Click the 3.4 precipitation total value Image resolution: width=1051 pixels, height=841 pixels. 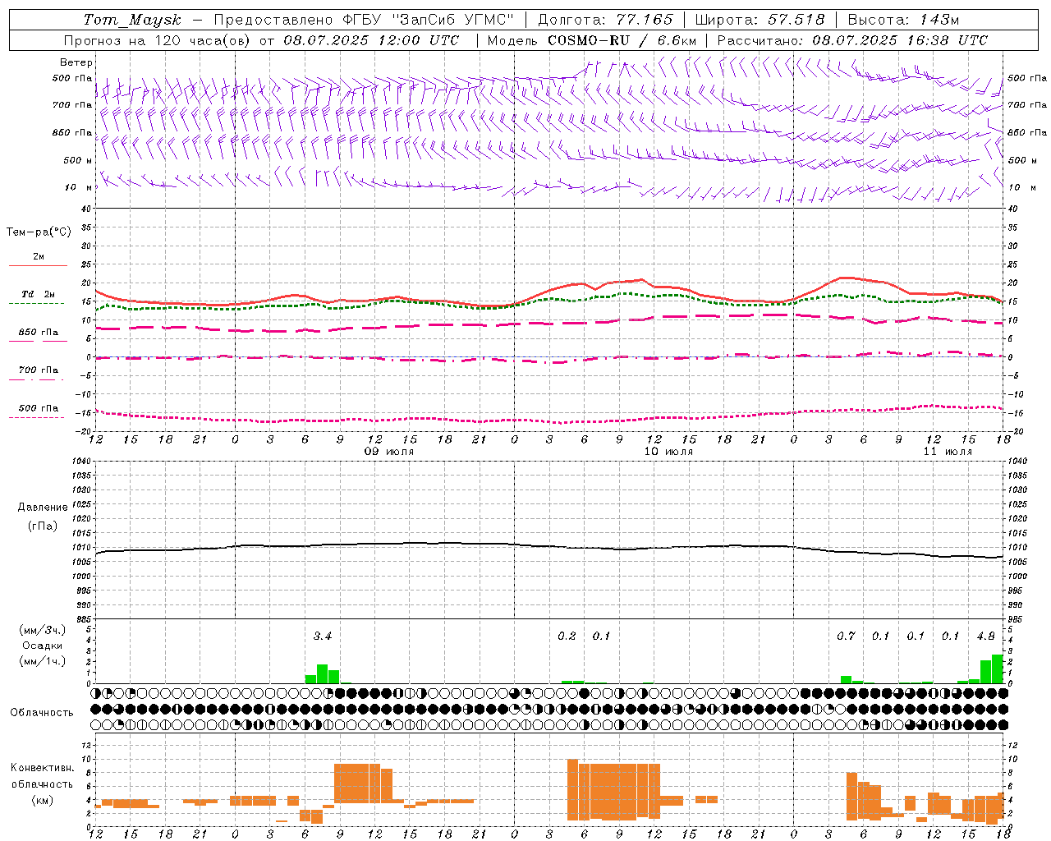click(323, 636)
